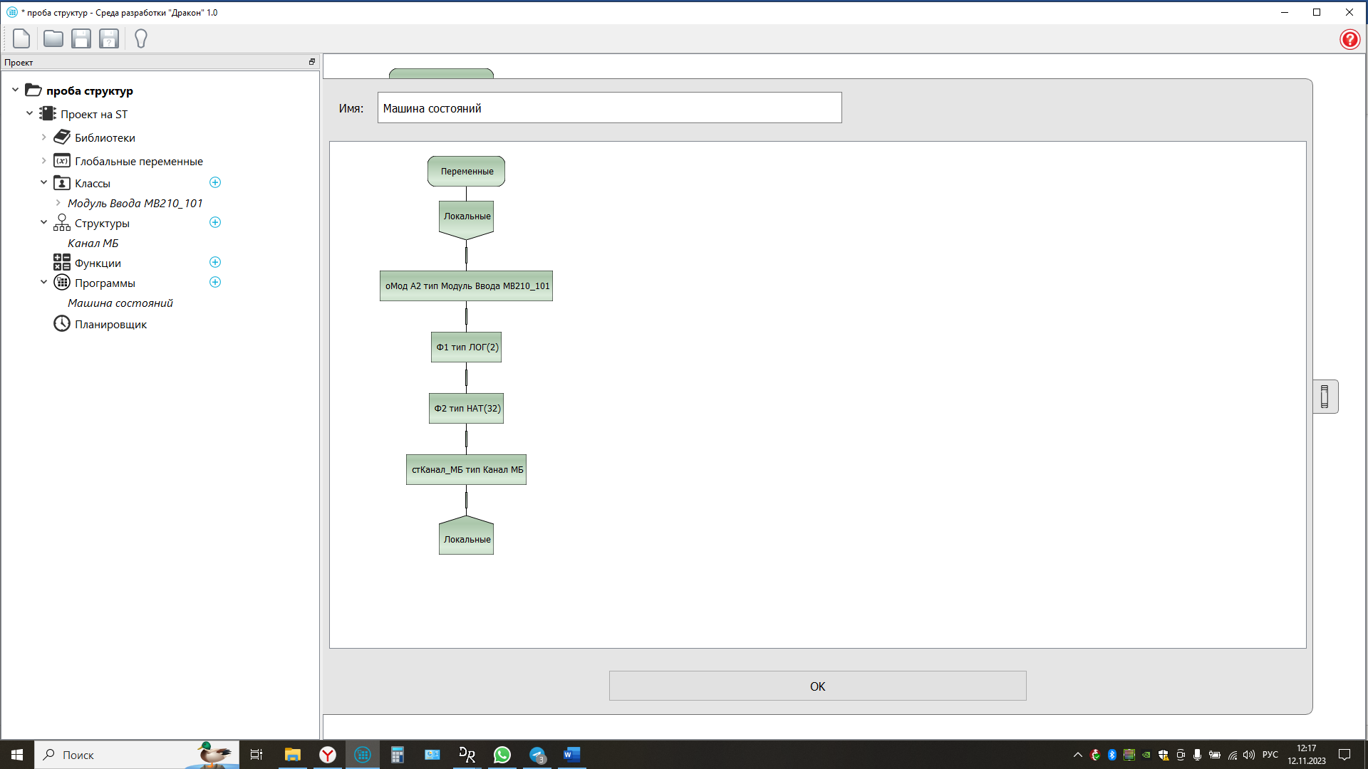Select the Ф1 тип ЛОГ(2) block
Screen dimensions: 1368x769
pyautogui.click(x=467, y=347)
